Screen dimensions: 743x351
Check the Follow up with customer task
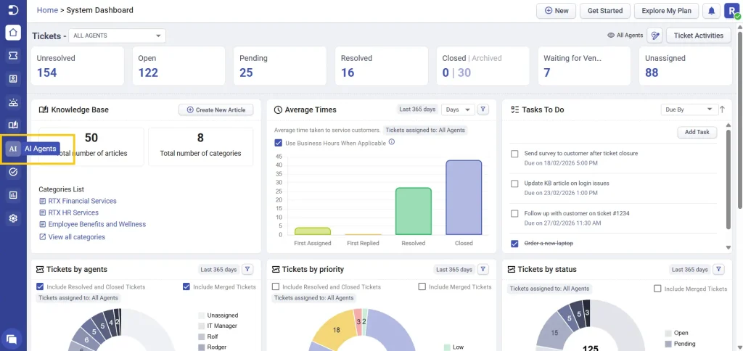pyautogui.click(x=514, y=214)
